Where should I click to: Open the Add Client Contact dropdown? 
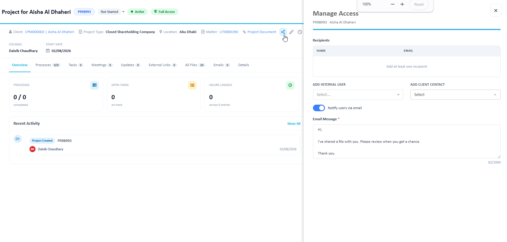(x=455, y=95)
